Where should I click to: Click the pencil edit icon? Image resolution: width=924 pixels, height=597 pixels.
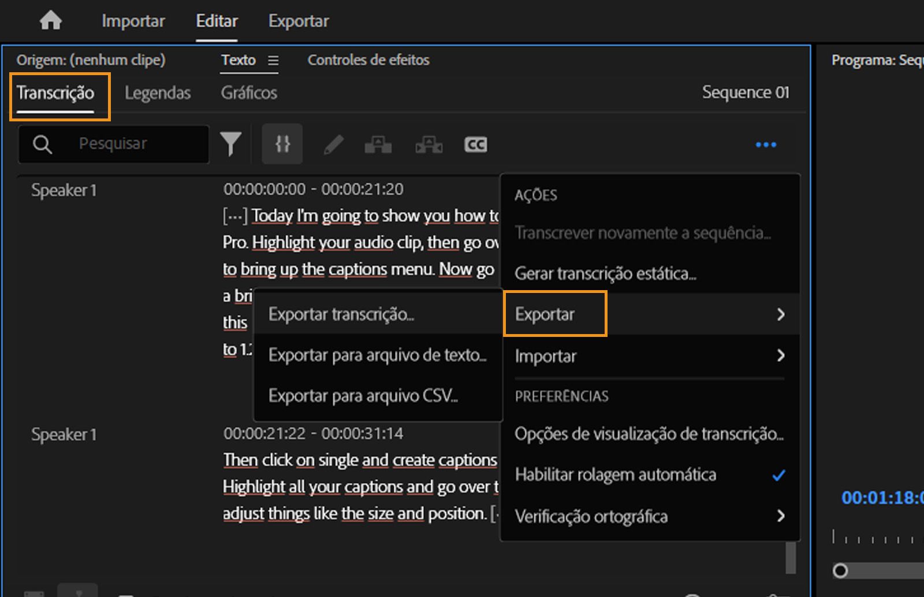[x=334, y=144]
